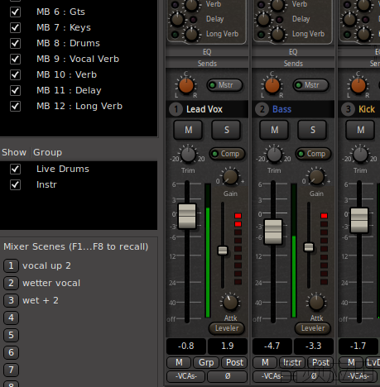Toggle Bass Mstr output button
Image resolution: width=380 pixels, height=387 pixels.
tap(310, 85)
